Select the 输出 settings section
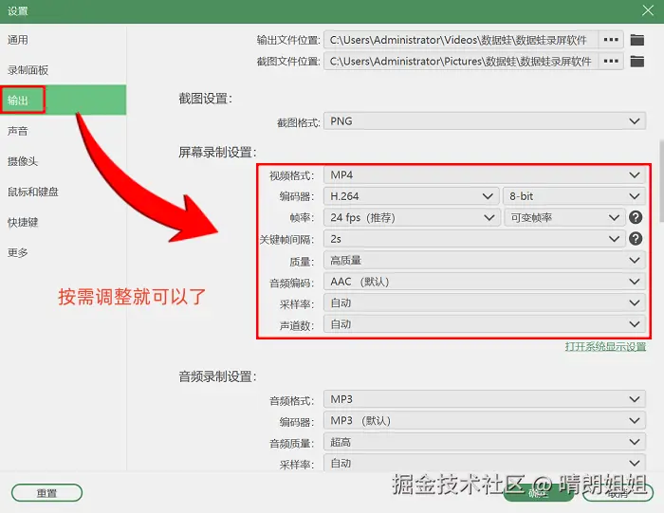 point(64,100)
